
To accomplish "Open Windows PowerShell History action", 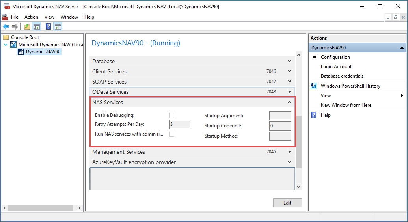I will [x=350, y=86].
